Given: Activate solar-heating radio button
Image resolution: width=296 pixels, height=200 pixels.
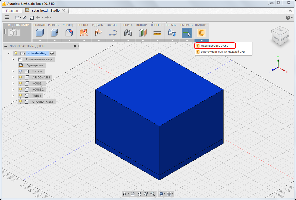Looking at the screenshot, I should click(52, 53).
